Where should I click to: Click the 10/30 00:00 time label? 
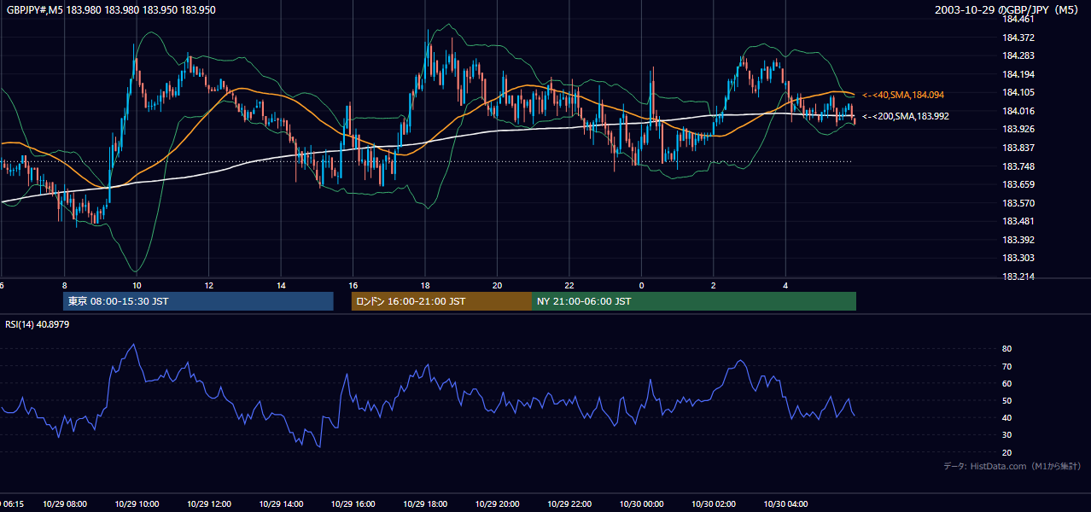point(641,504)
